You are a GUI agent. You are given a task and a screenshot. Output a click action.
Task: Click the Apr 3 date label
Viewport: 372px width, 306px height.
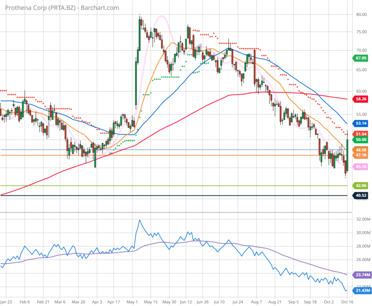tap(97, 302)
